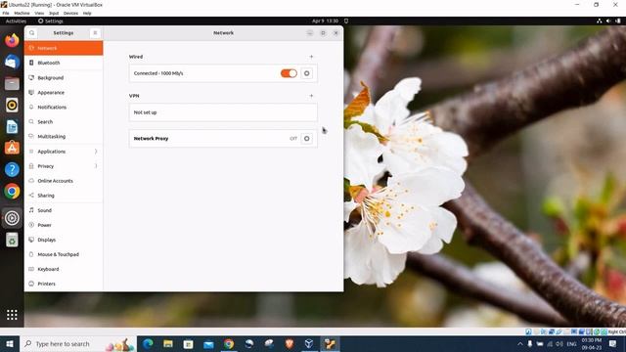The width and height of the screenshot is (626, 352).
Task: Launch Thunderbird Mail from the dock
Action: click(12, 62)
